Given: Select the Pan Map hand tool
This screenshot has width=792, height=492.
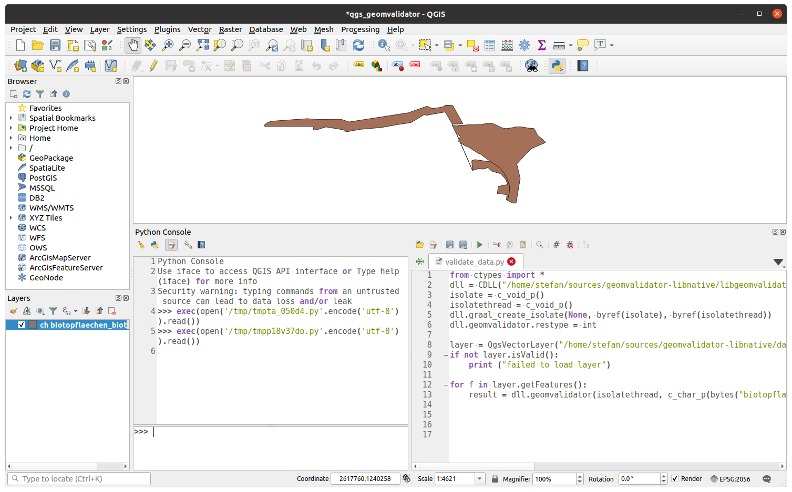Looking at the screenshot, I should 133,45.
